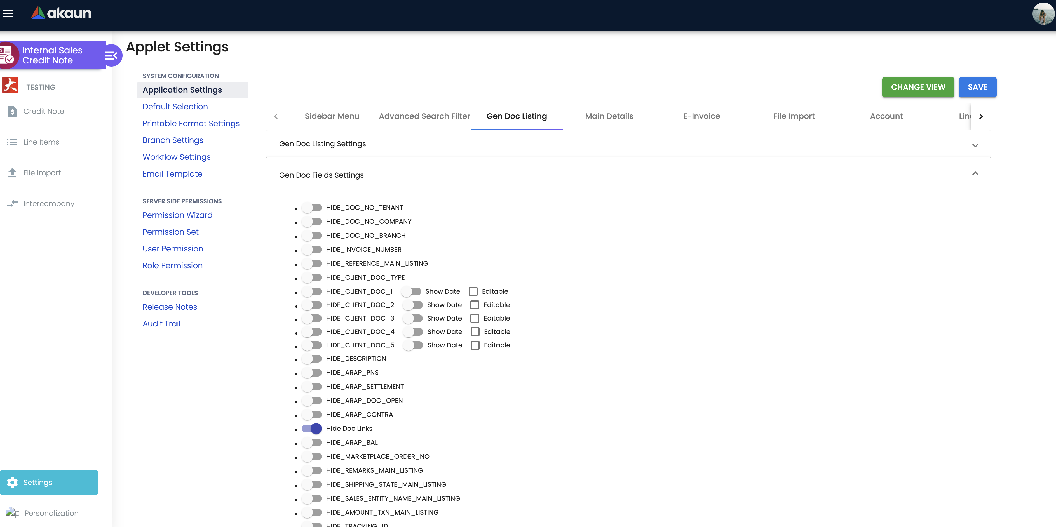Toggle HIDE_CLIENT_DOC_1 switch
Viewport: 1056px width, 527px height.
coord(311,291)
